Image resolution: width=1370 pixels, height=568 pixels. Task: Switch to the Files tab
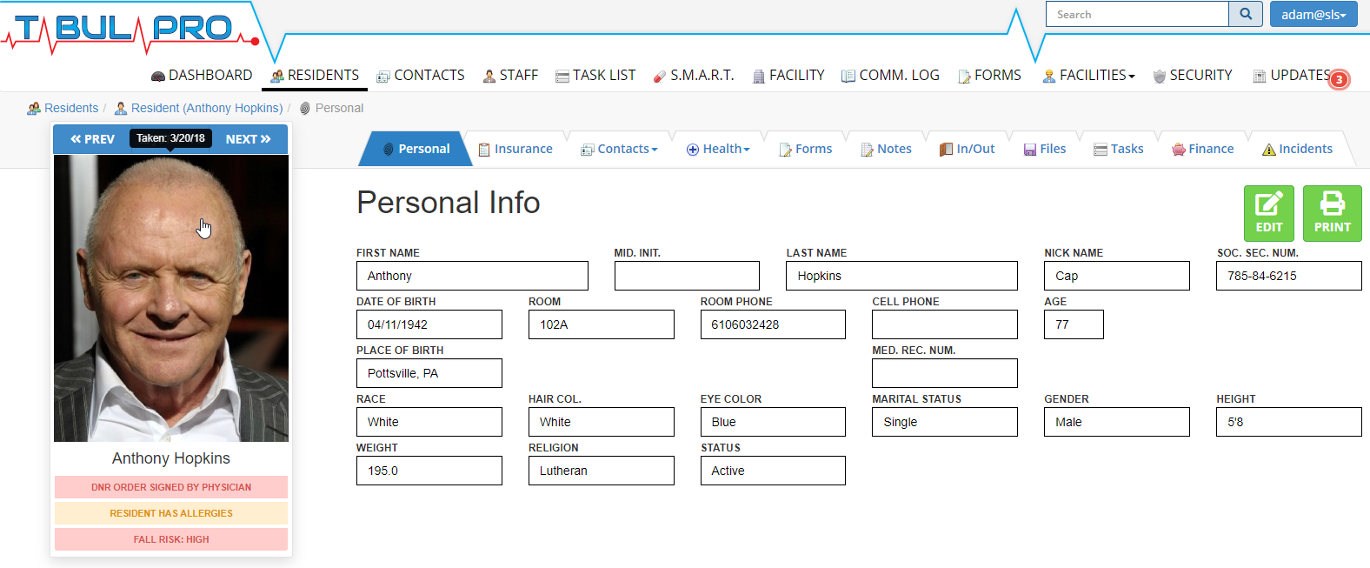(x=1045, y=149)
